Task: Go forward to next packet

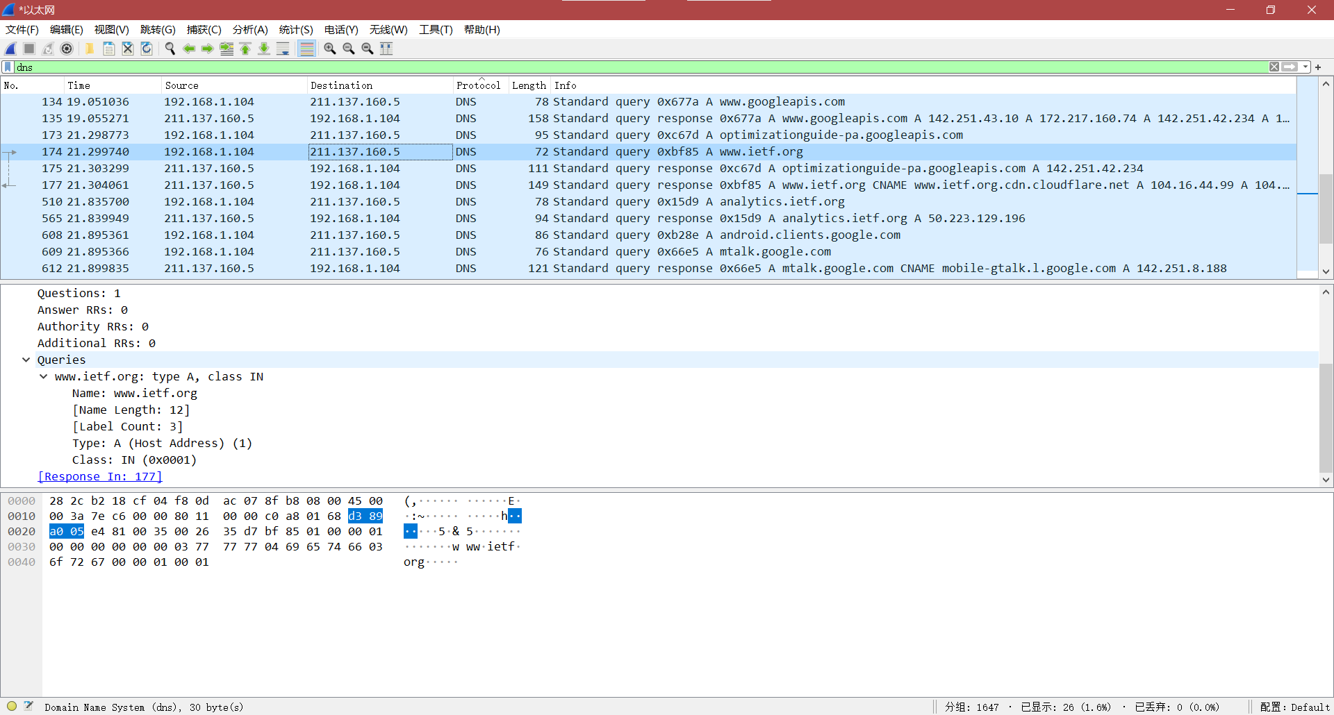Action: point(208,49)
